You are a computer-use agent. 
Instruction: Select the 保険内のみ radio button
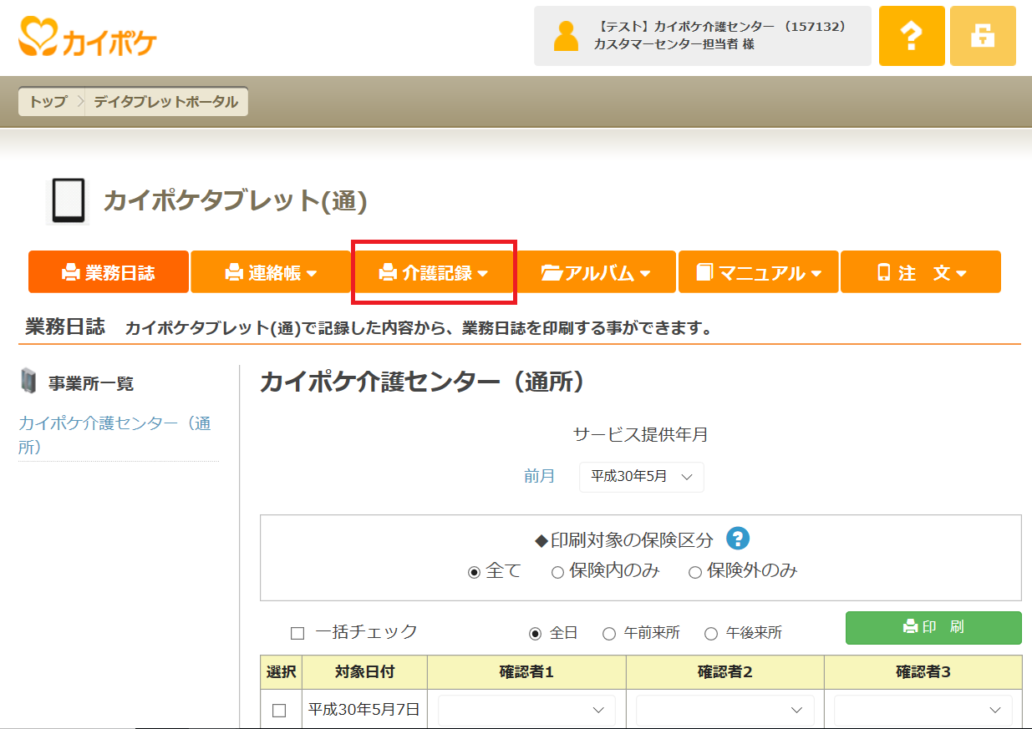(x=557, y=572)
